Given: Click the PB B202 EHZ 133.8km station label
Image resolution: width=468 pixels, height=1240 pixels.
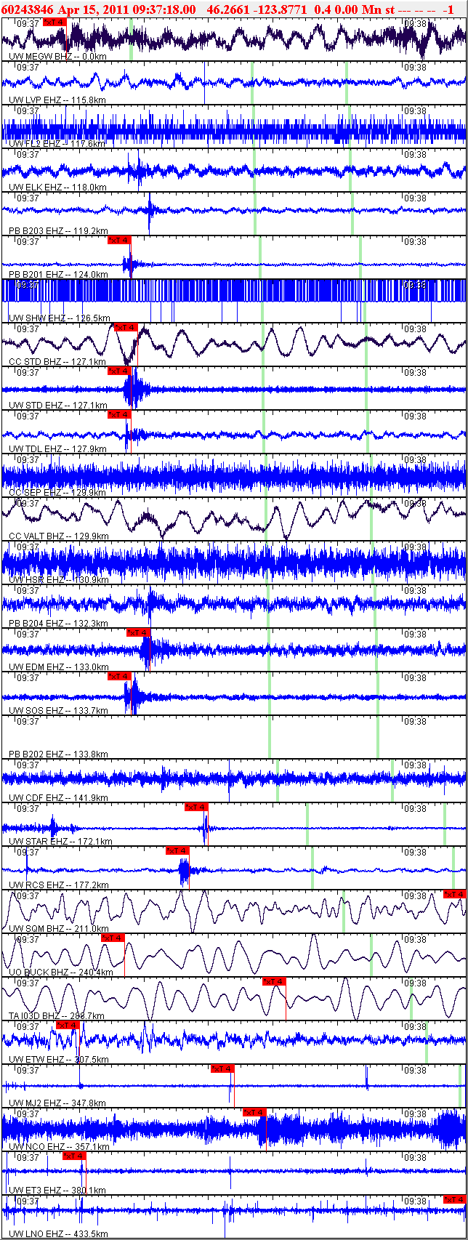Looking at the screenshot, I should point(58,754).
